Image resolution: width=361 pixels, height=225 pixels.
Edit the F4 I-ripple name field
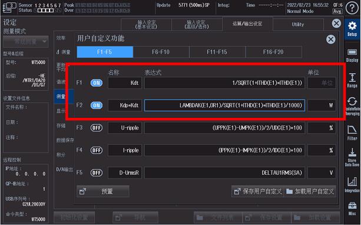[x=125, y=150]
